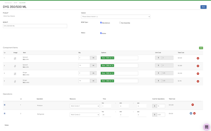The width and height of the screenshot is (211, 131).
Task: Click the Refrigerate operation row handle icon
Action: tap(5, 113)
